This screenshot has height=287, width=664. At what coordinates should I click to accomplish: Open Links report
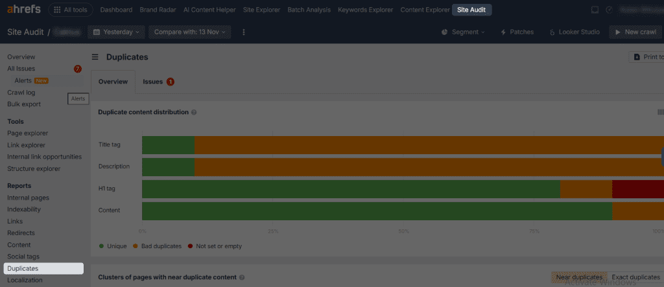tap(15, 221)
